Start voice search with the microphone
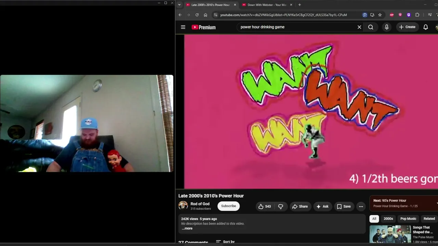 click(387, 27)
